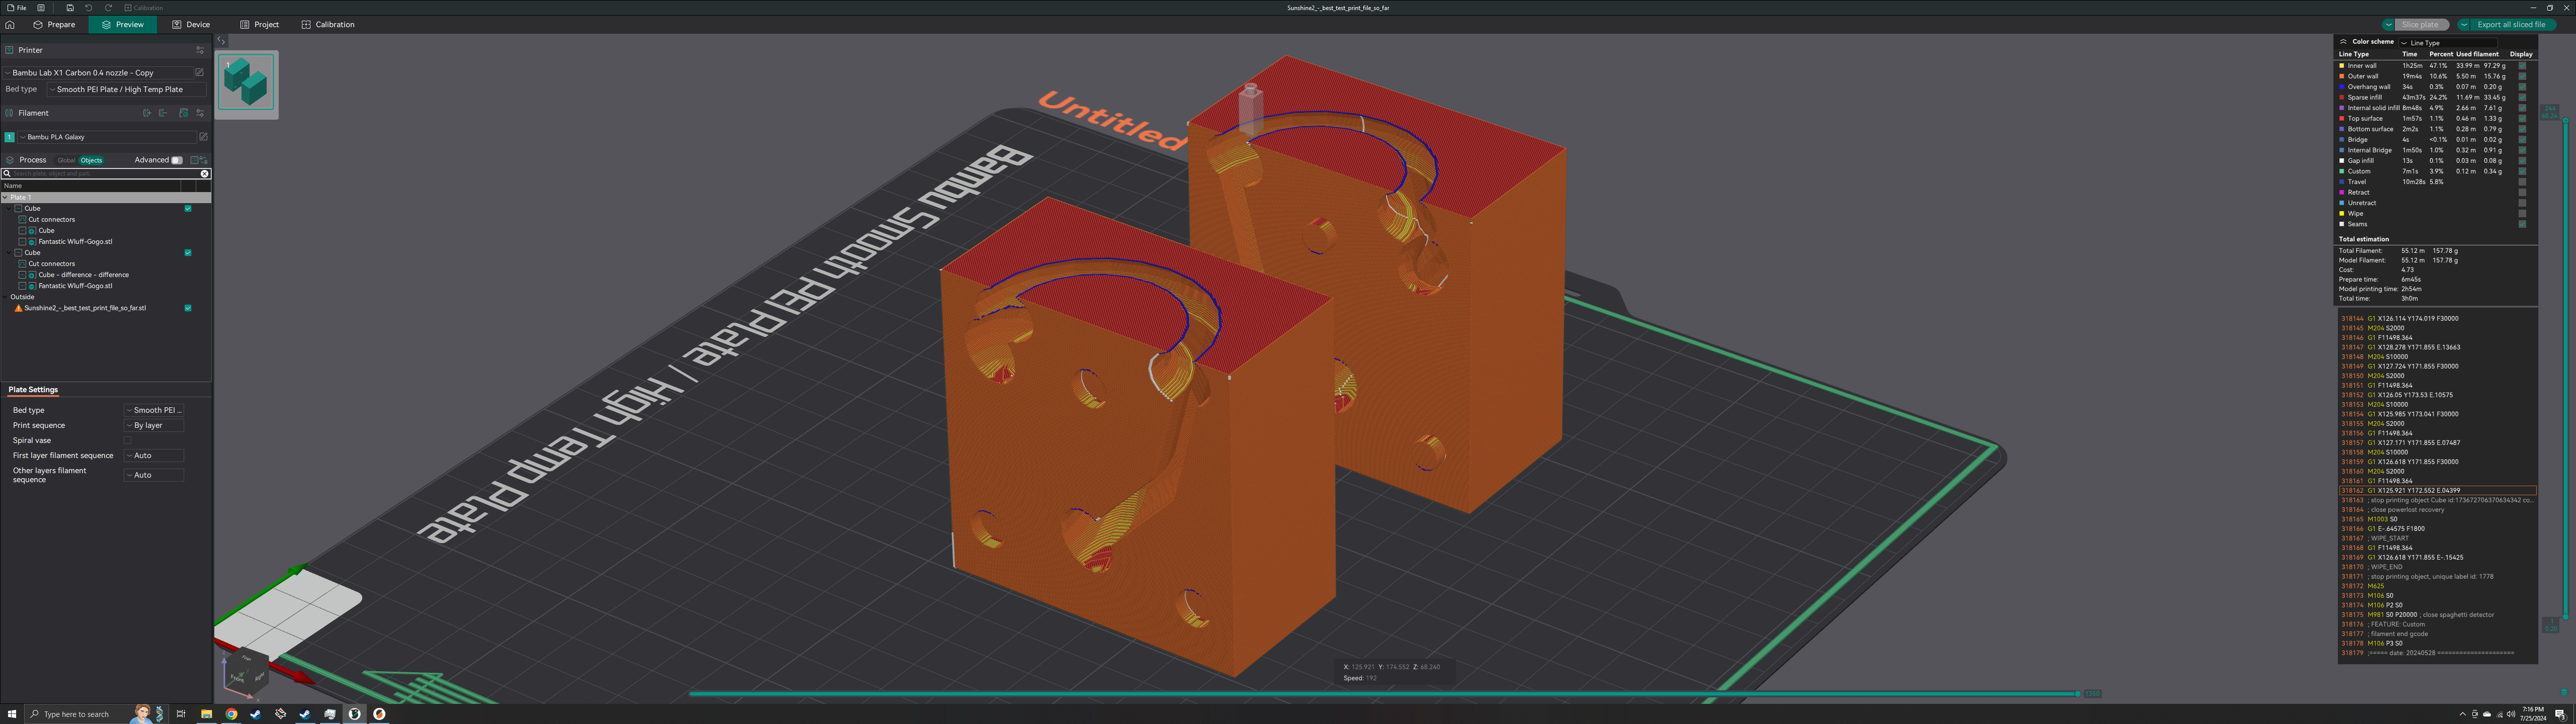This screenshot has height=724, width=2576.
Task: Open the Color scheme Line Type dropdown
Action: pyautogui.click(x=2448, y=43)
